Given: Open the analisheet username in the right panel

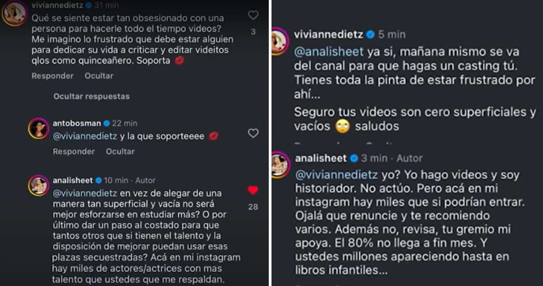Looking at the screenshot, I should [320, 158].
